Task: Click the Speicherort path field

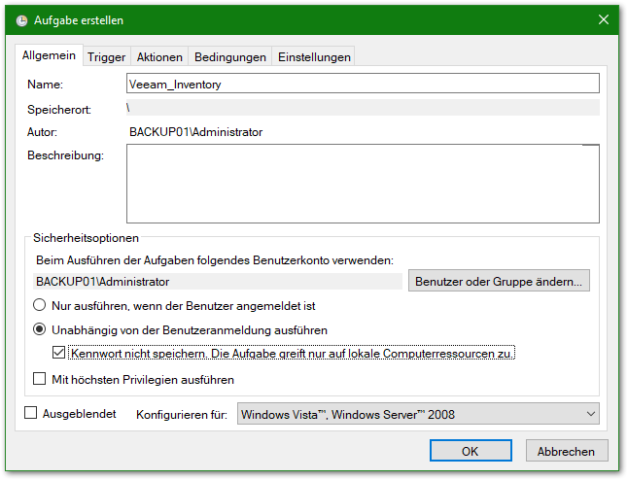Action: (x=363, y=108)
